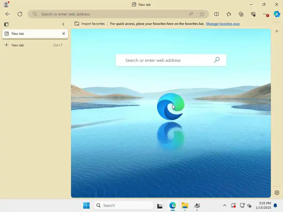
Task: Open Task View on taskbar
Action: click(160, 205)
